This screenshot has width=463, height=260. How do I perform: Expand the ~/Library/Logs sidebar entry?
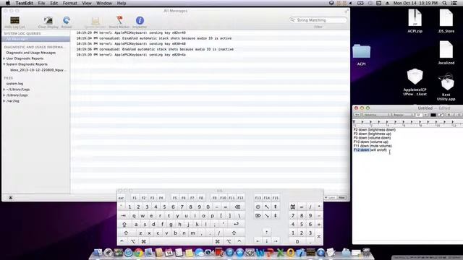point(4,90)
